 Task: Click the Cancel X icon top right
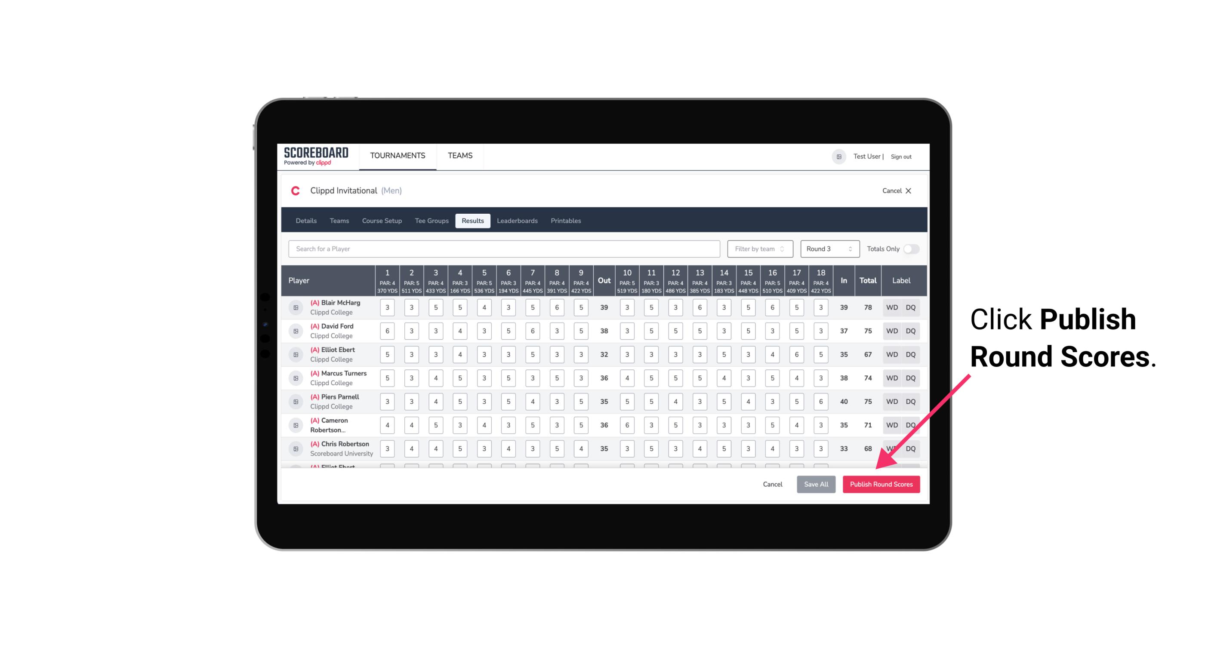(909, 190)
